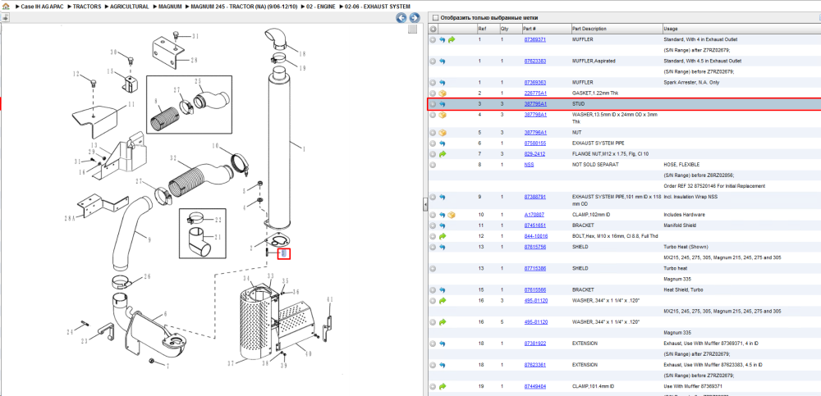Image resolution: width=821 pixels, height=396 pixels.
Task: Open part number link 87623383
Action: pyautogui.click(x=535, y=61)
